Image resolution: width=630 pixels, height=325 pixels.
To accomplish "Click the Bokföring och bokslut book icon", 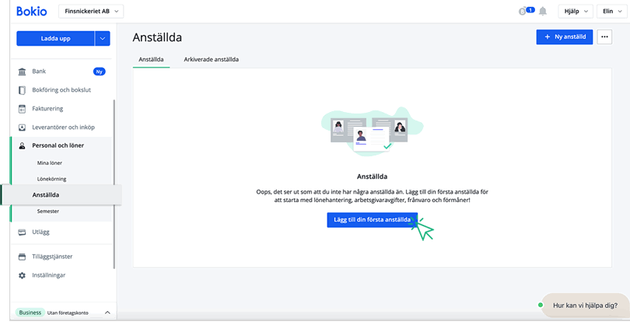I will tap(22, 90).
